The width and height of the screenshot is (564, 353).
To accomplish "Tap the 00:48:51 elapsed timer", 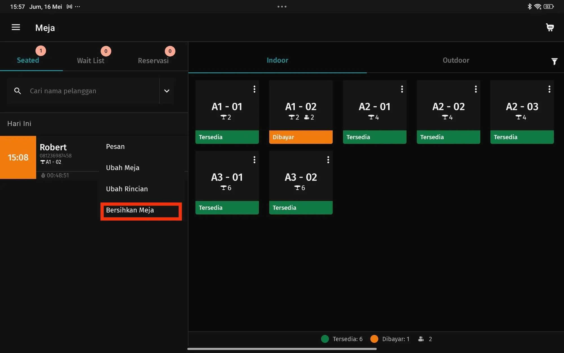I will (55, 175).
